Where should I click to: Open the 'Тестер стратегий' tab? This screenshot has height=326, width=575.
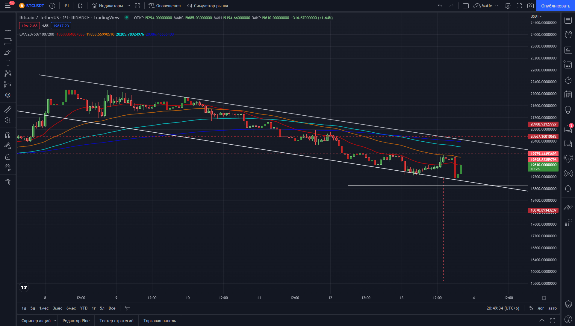click(x=116, y=321)
